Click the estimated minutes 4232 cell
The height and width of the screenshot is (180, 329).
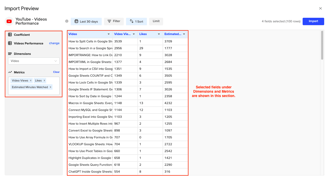176,103
